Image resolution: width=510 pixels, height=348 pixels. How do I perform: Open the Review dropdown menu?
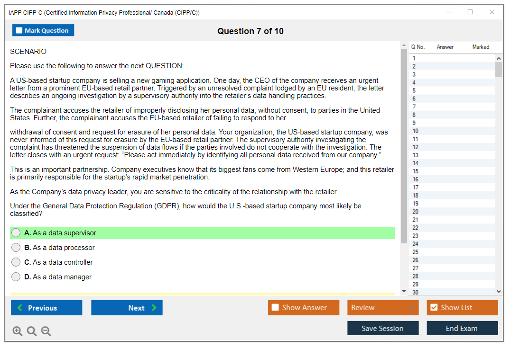383,308
